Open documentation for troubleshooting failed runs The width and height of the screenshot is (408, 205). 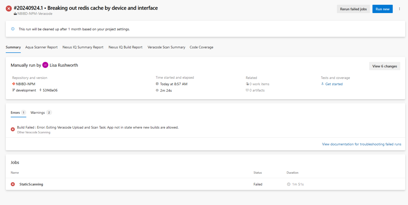pos(362,144)
